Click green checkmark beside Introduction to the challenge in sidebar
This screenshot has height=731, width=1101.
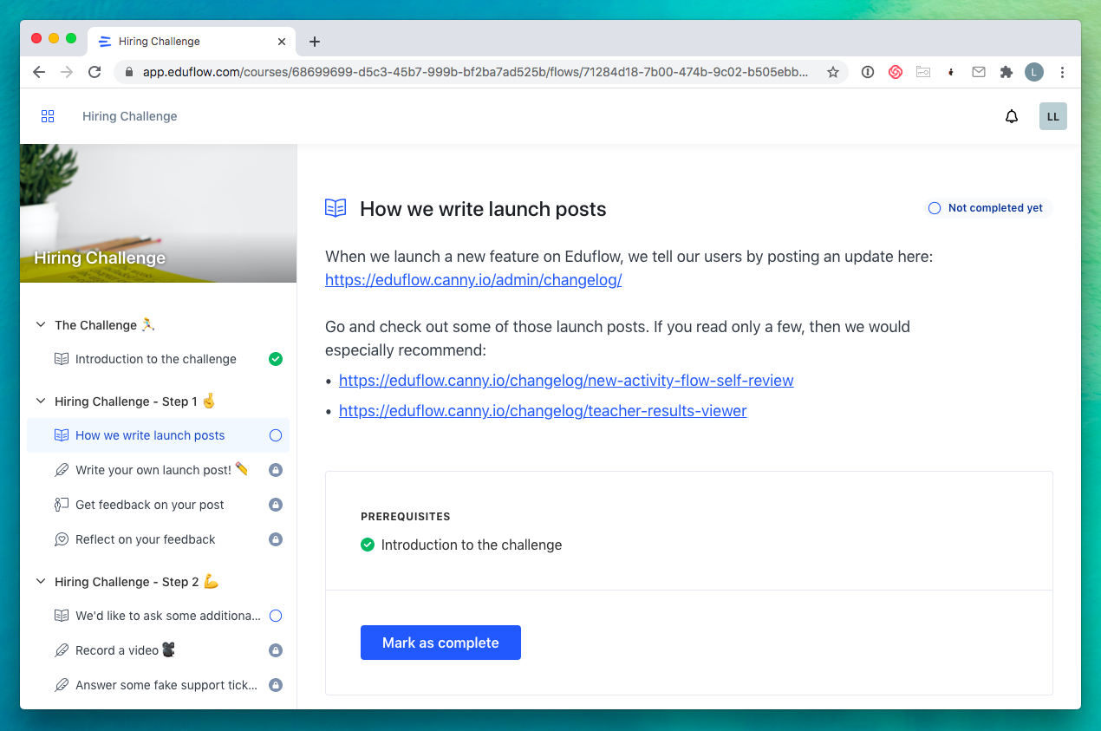point(276,359)
